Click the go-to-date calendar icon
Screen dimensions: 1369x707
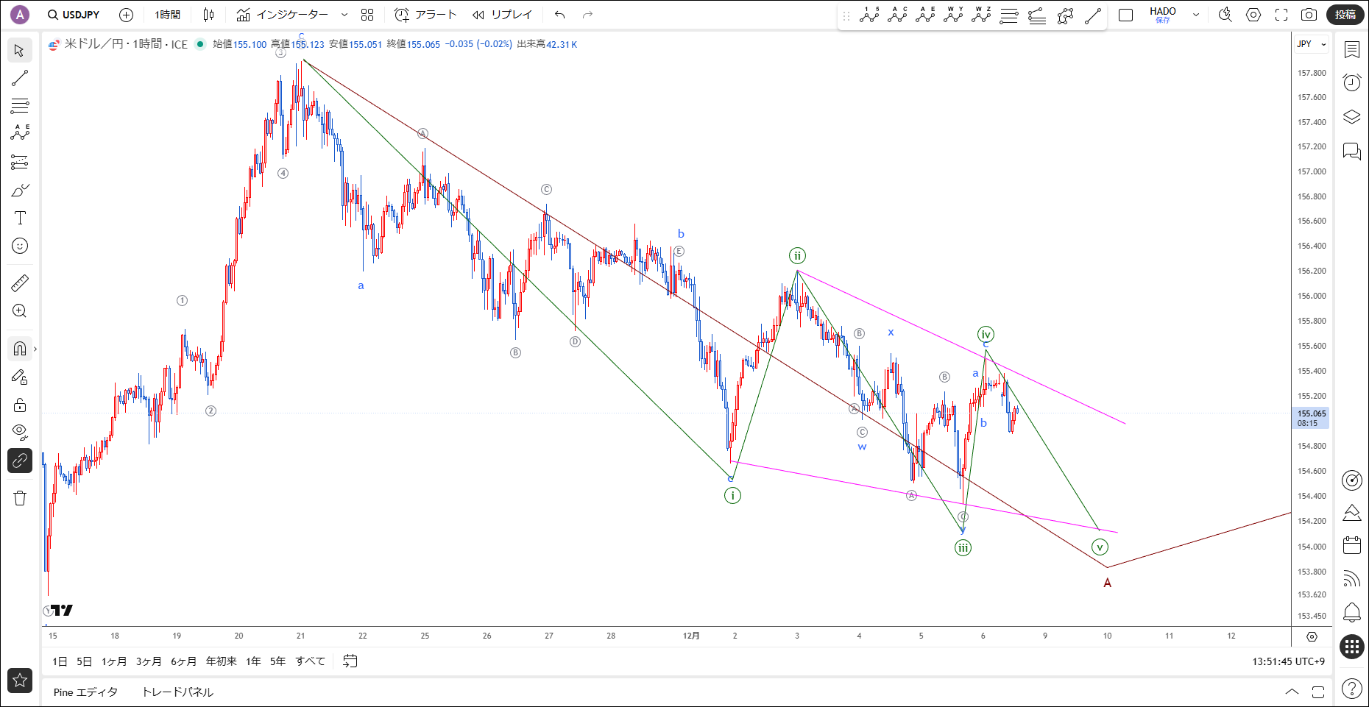[350, 661]
